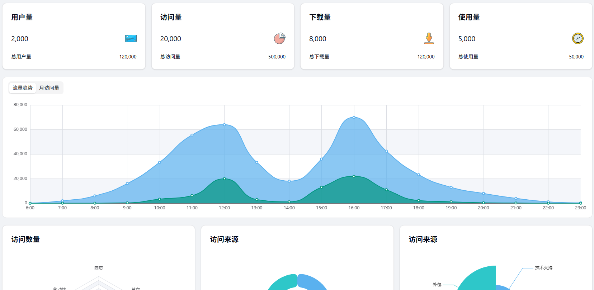Click the 用户量 card title
Image resolution: width=594 pixels, height=290 pixels.
(x=22, y=17)
